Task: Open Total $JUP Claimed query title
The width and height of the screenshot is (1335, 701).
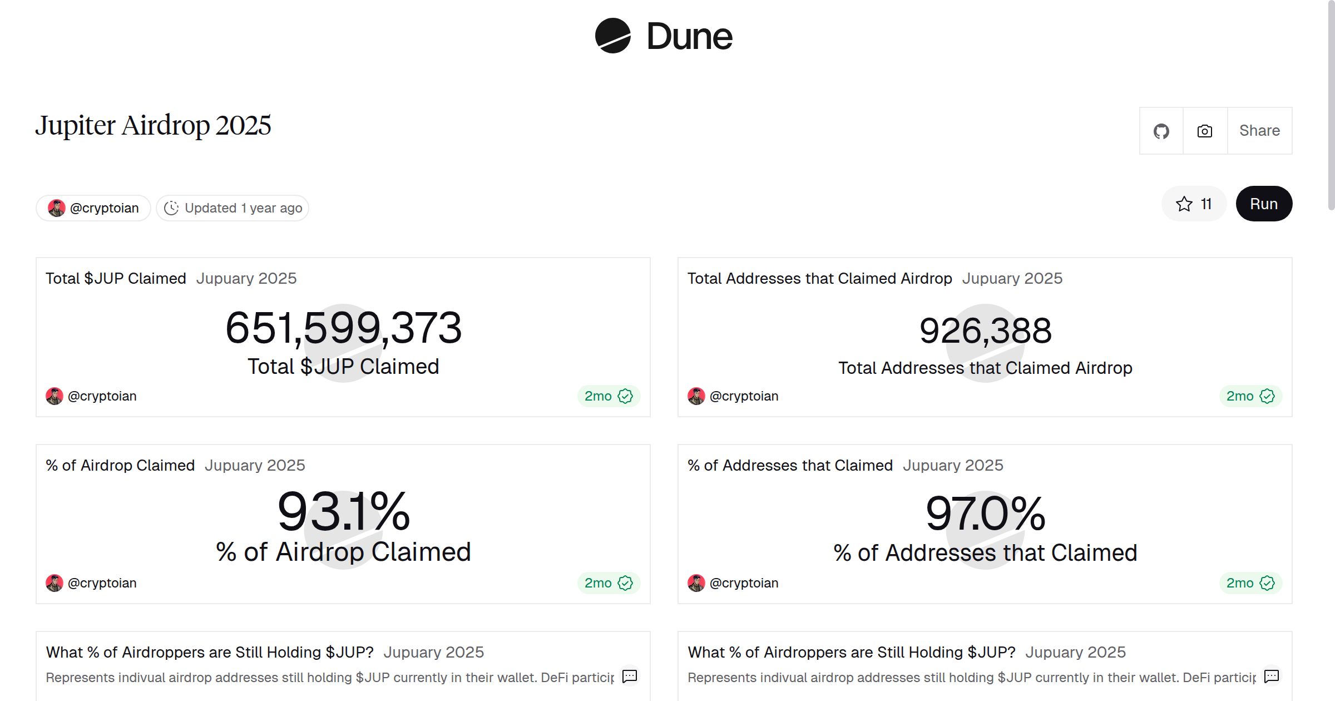Action: pos(116,278)
